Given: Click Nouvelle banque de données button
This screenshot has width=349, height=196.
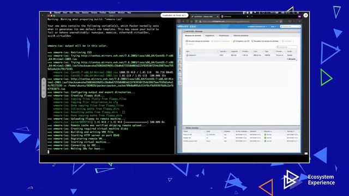Looking at the screenshot, I should [x=197, y=41].
